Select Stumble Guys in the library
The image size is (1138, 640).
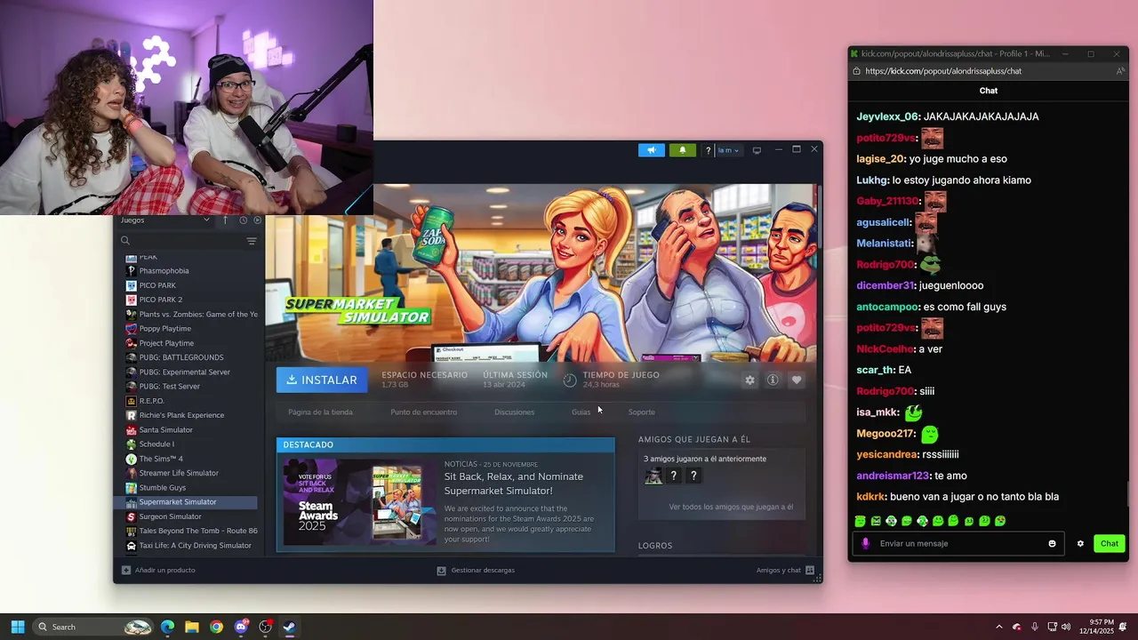click(x=162, y=487)
